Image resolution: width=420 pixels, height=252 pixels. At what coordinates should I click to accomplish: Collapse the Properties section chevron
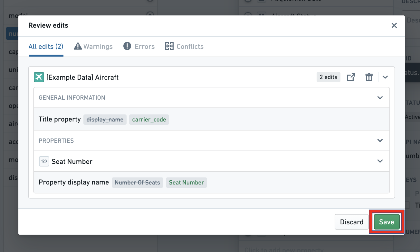click(x=380, y=140)
